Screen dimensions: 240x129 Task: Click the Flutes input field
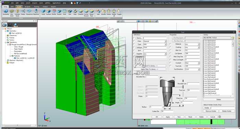[x=152, y=96]
